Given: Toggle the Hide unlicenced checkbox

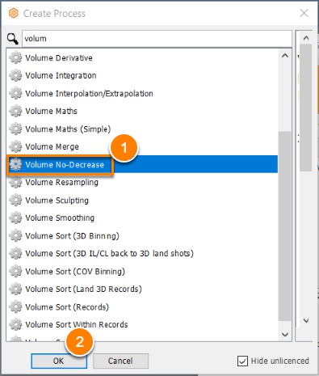Looking at the screenshot, I should coord(242,361).
